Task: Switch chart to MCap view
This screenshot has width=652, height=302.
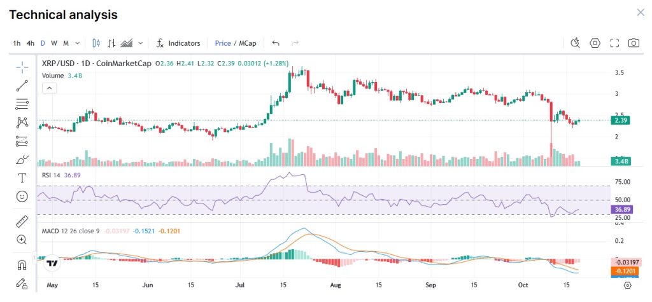Action: tap(248, 43)
